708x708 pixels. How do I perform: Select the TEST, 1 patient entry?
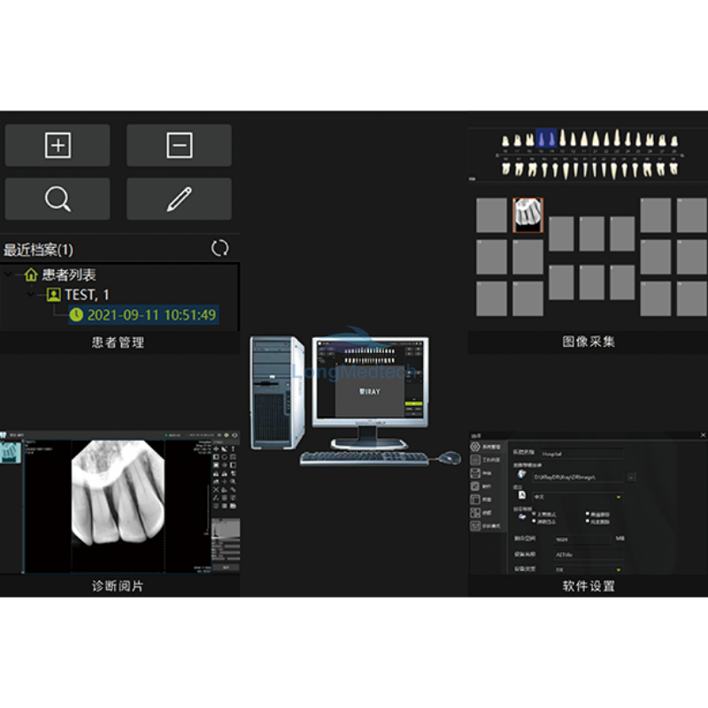[86, 295]
